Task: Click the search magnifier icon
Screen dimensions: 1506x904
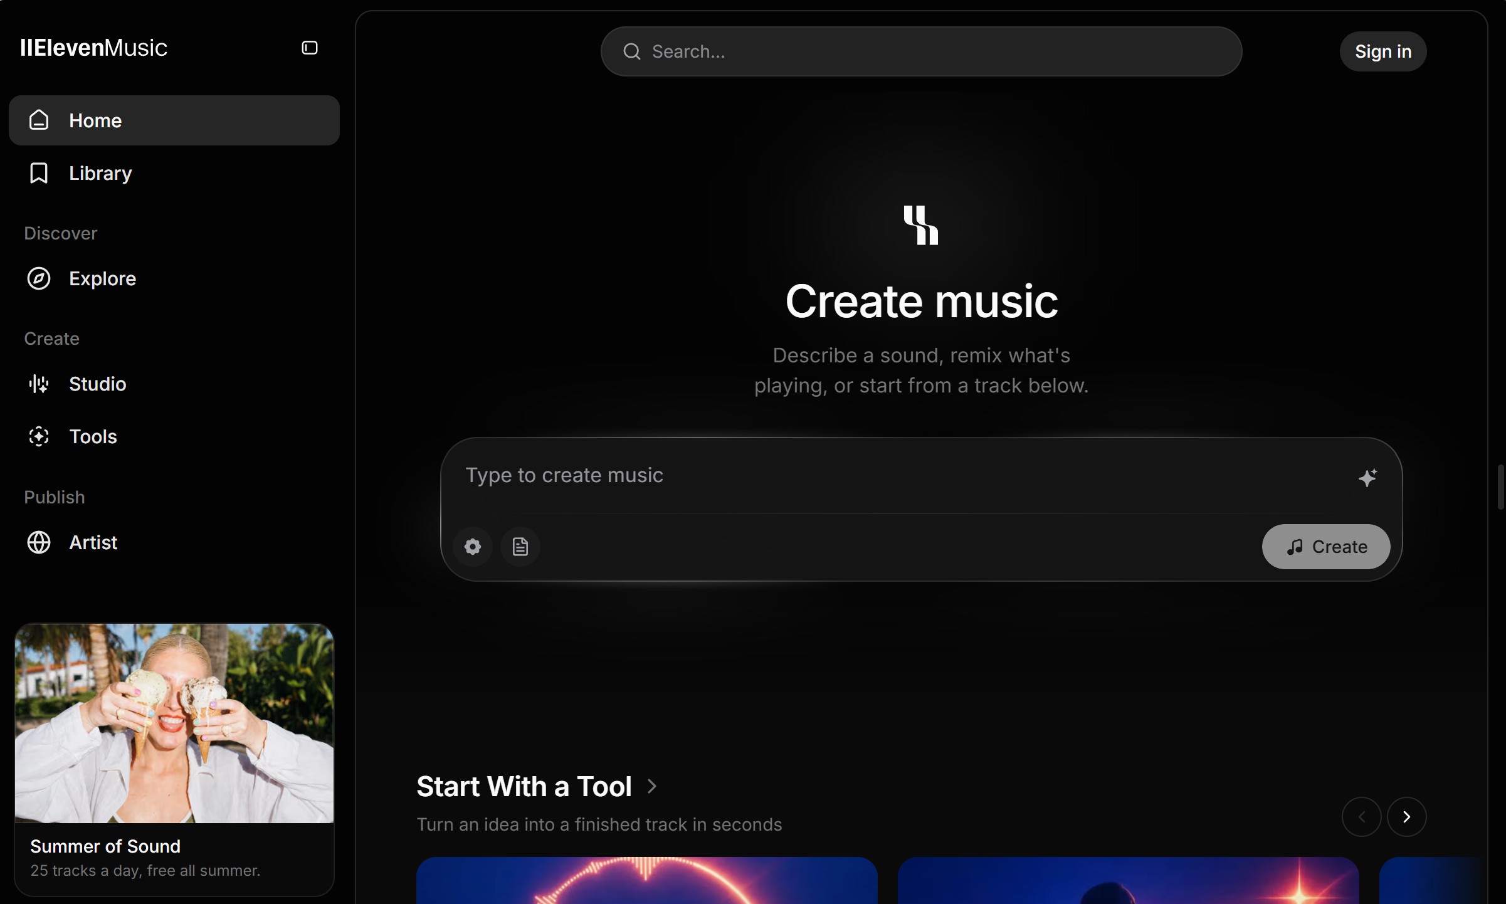Action: tap(632, 51)
